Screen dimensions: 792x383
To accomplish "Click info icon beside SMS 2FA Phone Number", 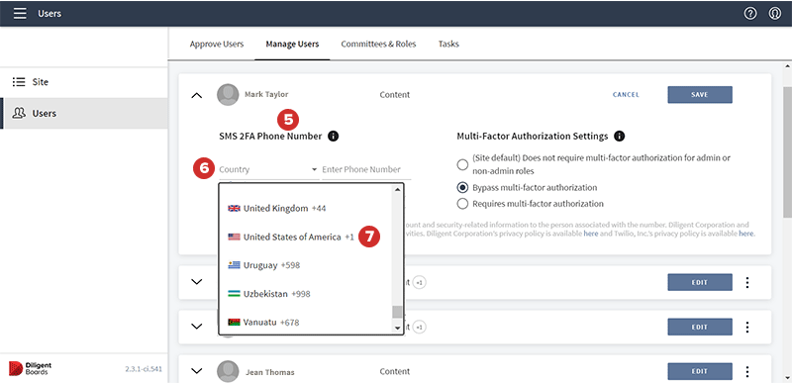I will point(333,136).
